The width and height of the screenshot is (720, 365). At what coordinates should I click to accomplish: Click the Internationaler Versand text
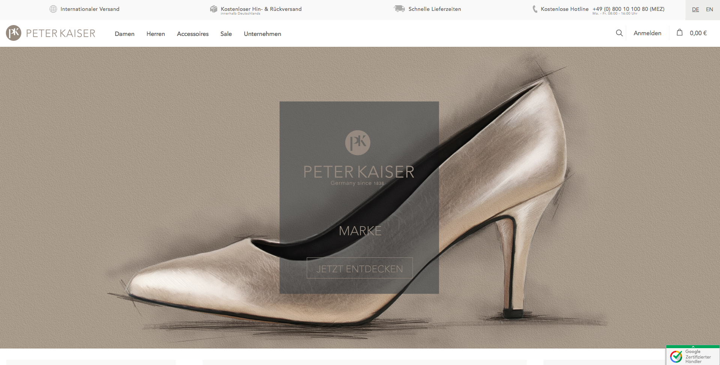click(x=90, y=9)
